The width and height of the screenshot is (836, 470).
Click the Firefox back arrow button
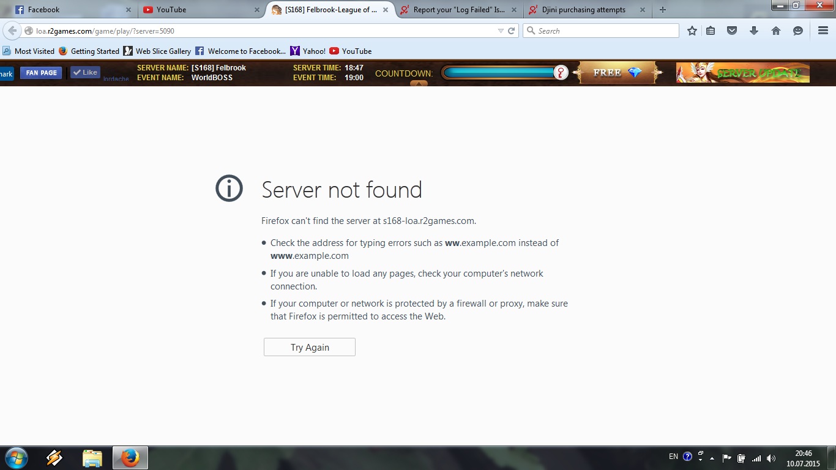[12, 31]
